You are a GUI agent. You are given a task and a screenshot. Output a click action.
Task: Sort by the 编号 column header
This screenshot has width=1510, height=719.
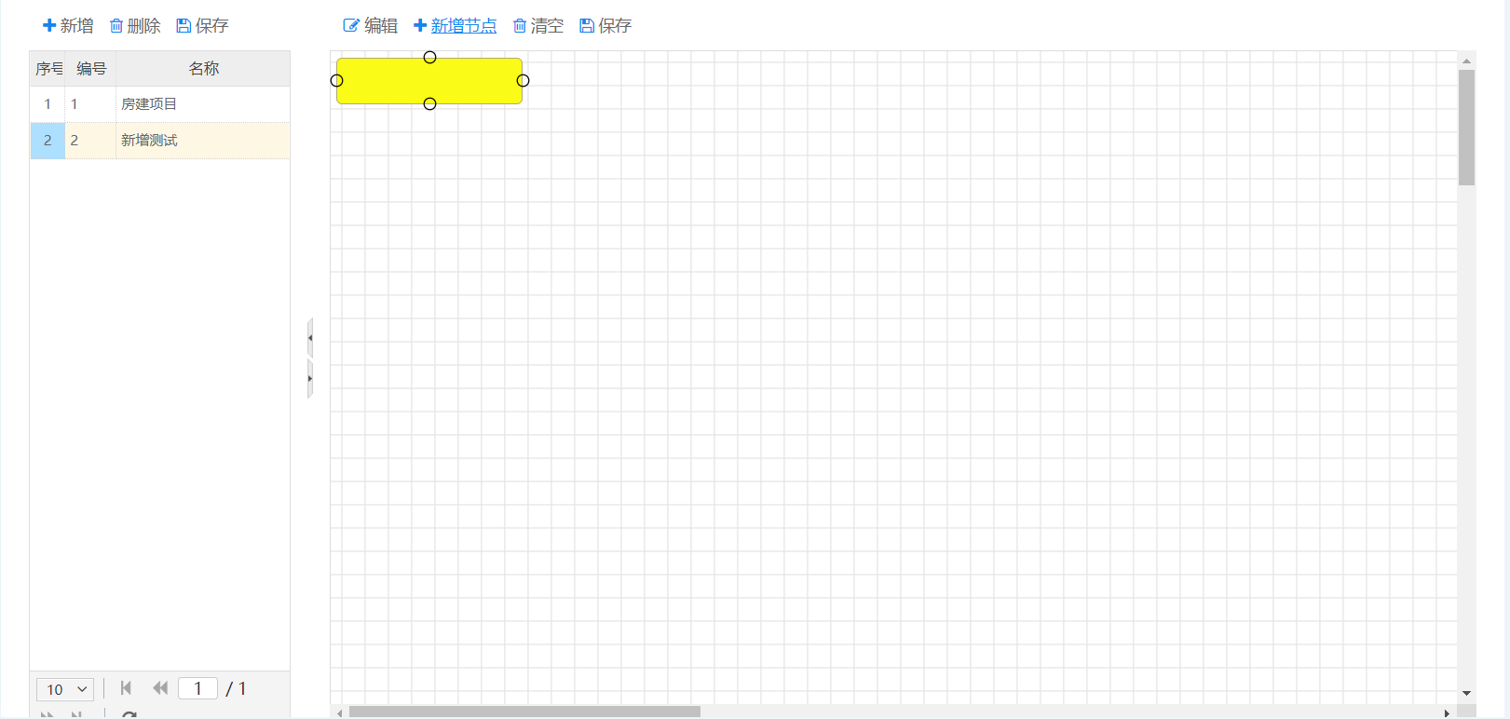click(90, 69)
